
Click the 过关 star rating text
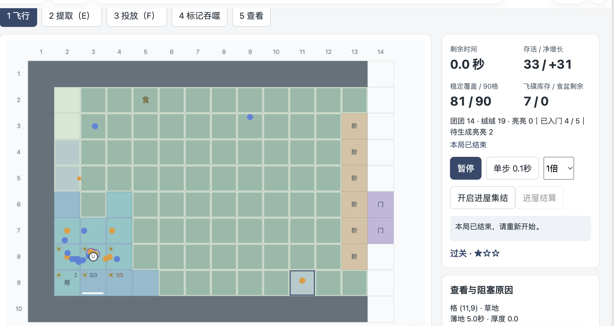click(475, 253)
